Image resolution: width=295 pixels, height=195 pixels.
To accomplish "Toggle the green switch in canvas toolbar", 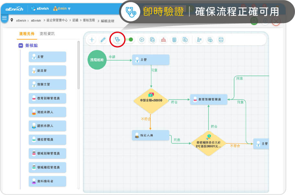I will pos(129,40).
